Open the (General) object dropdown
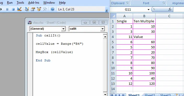This screenshot has width=184, height=96. 63,29
